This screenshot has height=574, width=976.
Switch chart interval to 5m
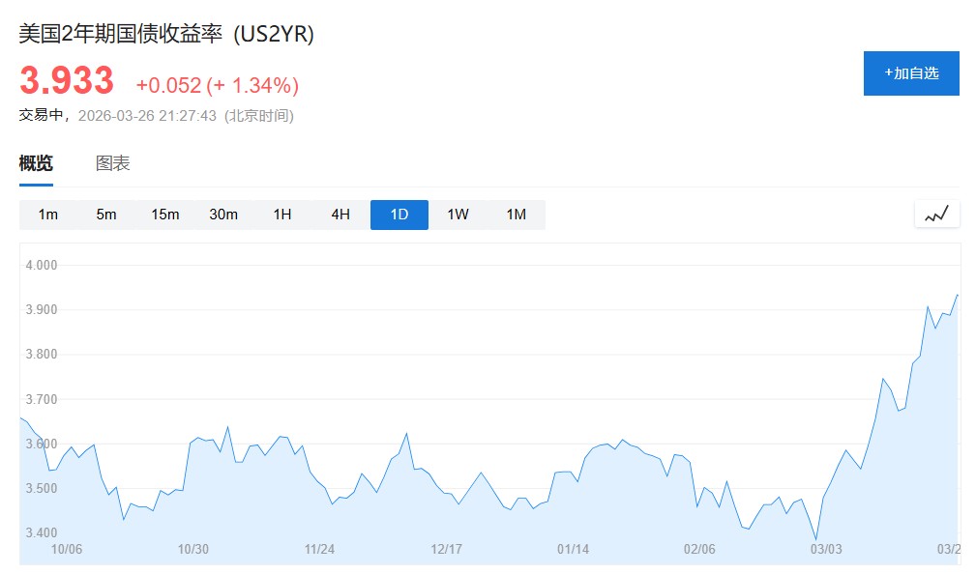[106, 215]
